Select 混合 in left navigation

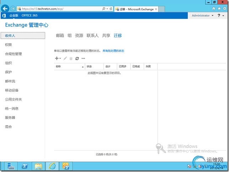[8, 127]
